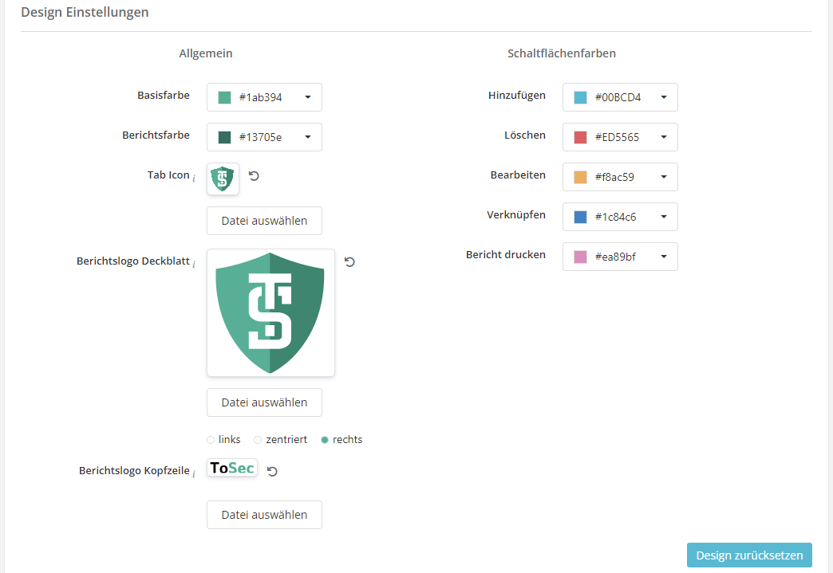The width and height of the screenshot is (833, 573).
Task: Click the Hinzufügen label
Action: (x=517, y=96)
